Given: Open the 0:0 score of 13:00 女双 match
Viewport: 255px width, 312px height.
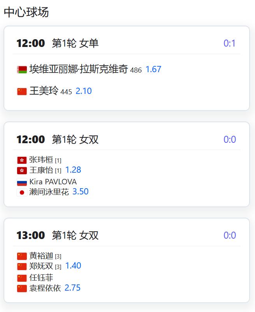Looking at the screenshot, I should pos(230,236).
